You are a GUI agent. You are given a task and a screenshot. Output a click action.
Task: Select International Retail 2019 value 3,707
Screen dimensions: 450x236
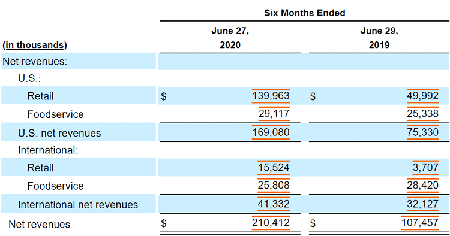coord(425,167)
